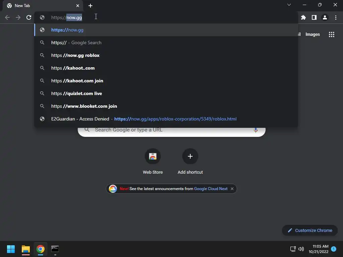343x257 pixels.
Task: Click the volume speaker tray icon
Action: tap(301, 249)
